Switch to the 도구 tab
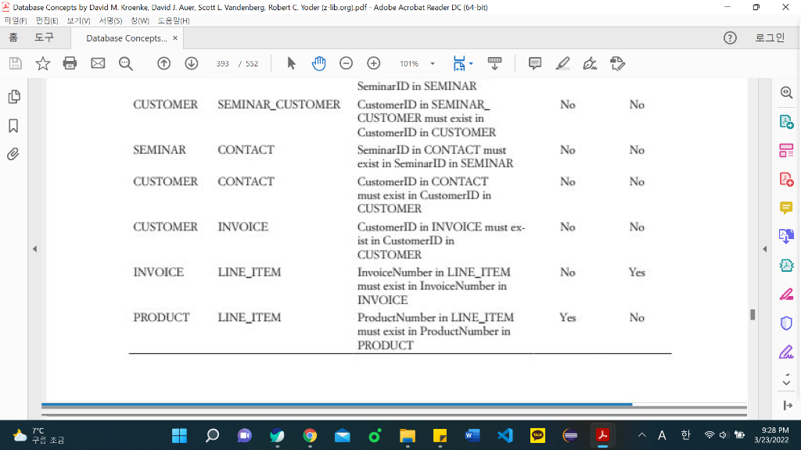The image size is (801, 450). click(42, 37)
